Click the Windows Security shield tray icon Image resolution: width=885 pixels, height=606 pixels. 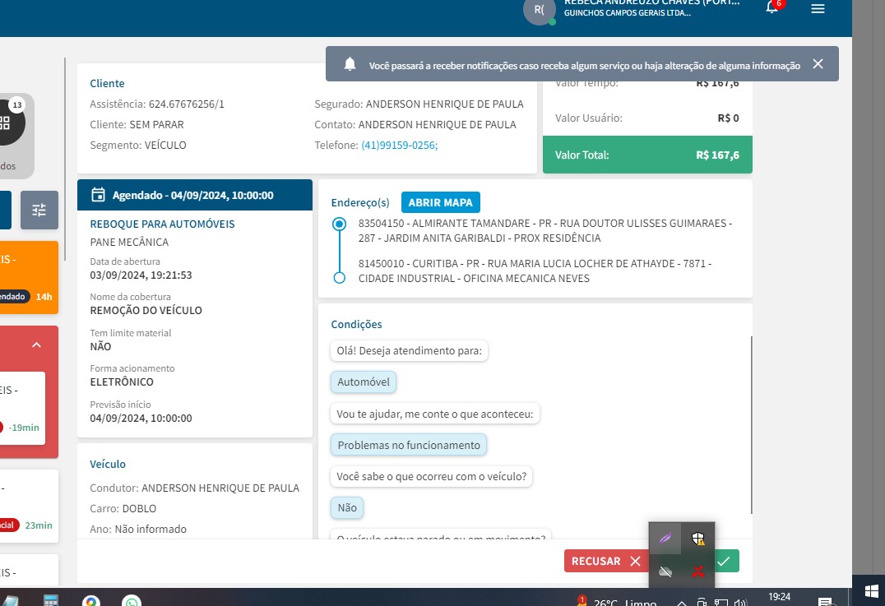coord(698,539)
